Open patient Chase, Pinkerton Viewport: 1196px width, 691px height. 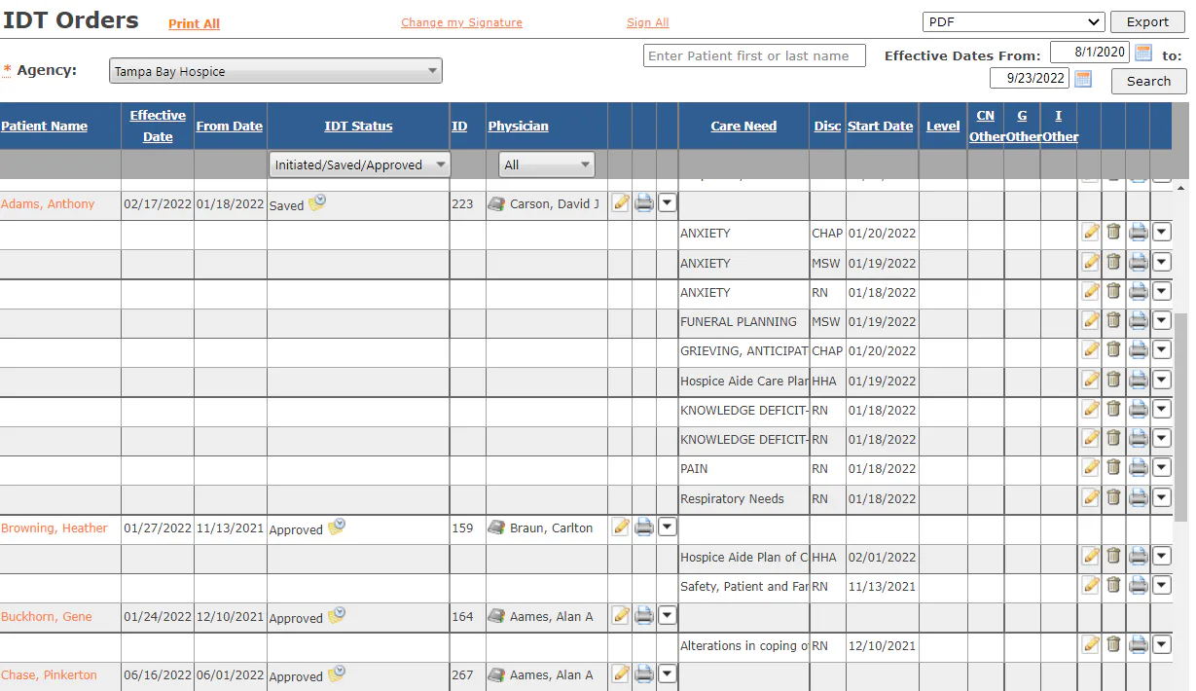pyautogui.click(x=49, y=675)
